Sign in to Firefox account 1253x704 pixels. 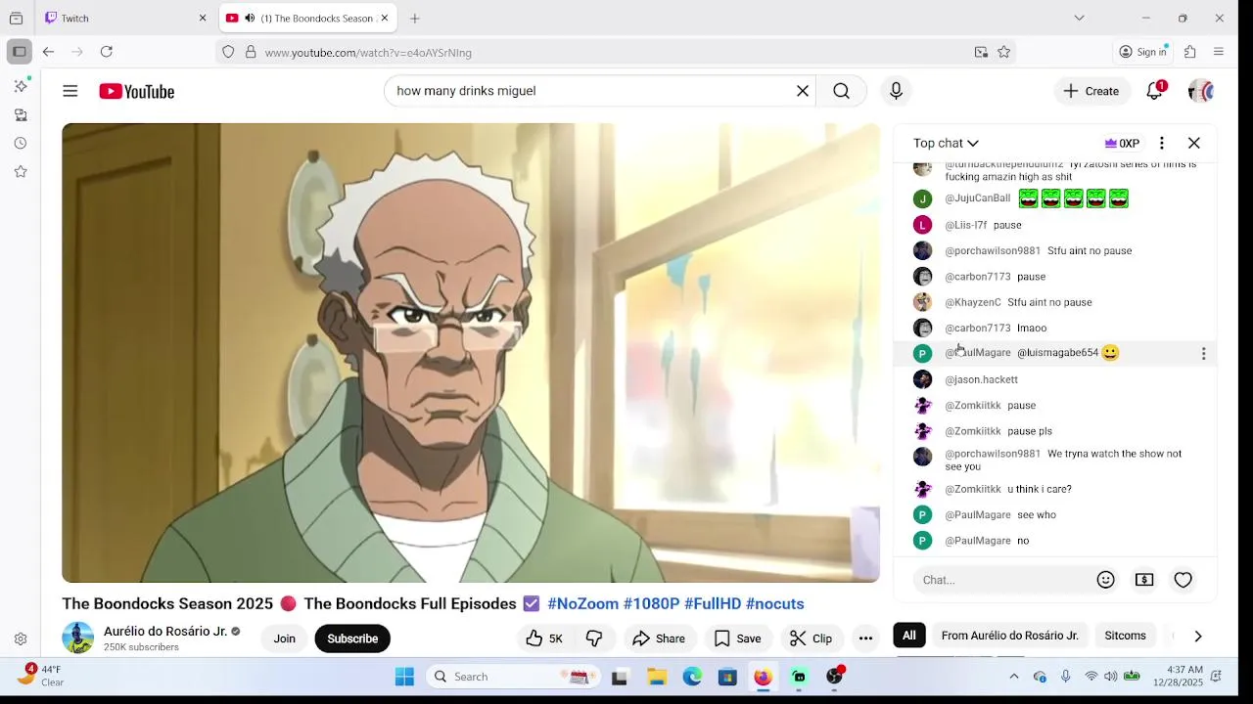click(x=1142, y=52)
